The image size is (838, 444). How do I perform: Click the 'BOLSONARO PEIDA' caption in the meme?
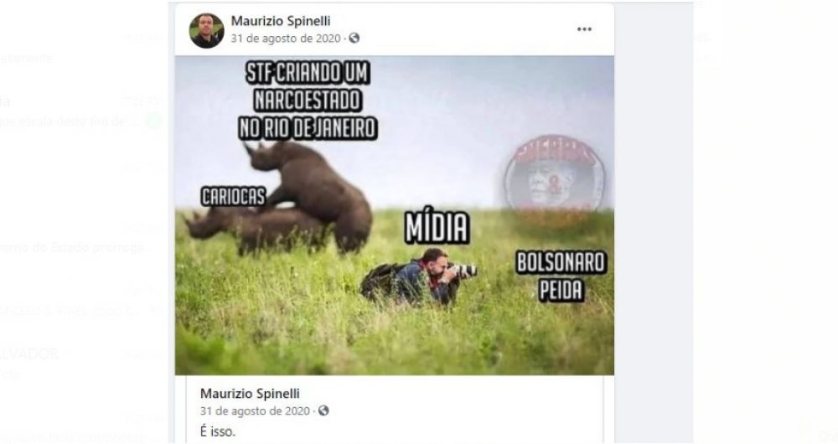(561, 276)
